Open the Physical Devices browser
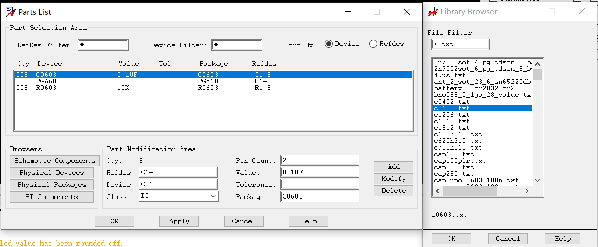Viewport: 598px width, 247px height. [x=52, y=173]
